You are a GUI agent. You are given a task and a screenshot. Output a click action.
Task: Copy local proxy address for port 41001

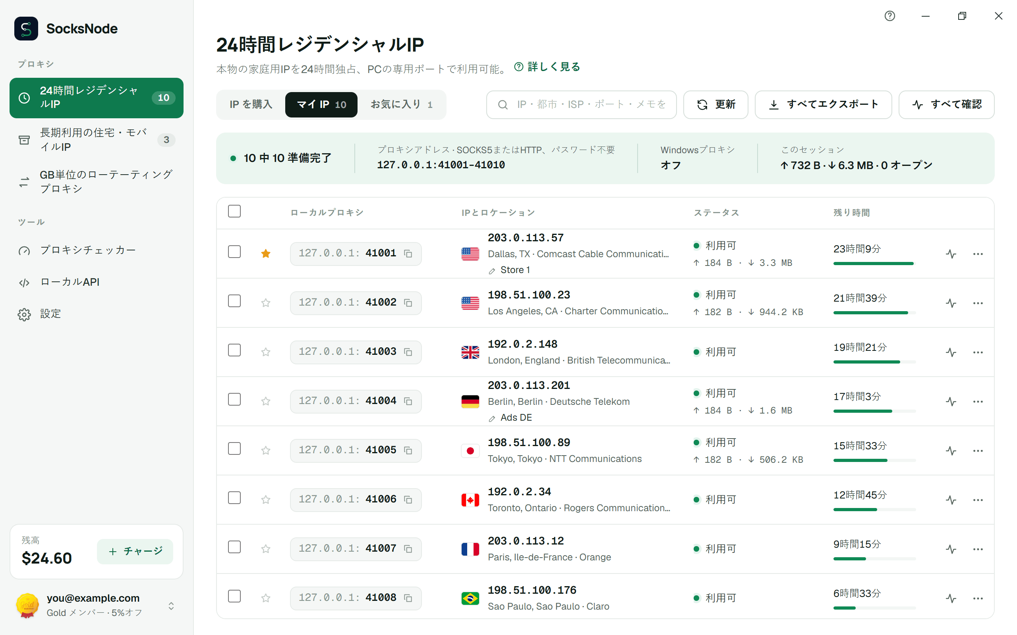click(408, 253)
